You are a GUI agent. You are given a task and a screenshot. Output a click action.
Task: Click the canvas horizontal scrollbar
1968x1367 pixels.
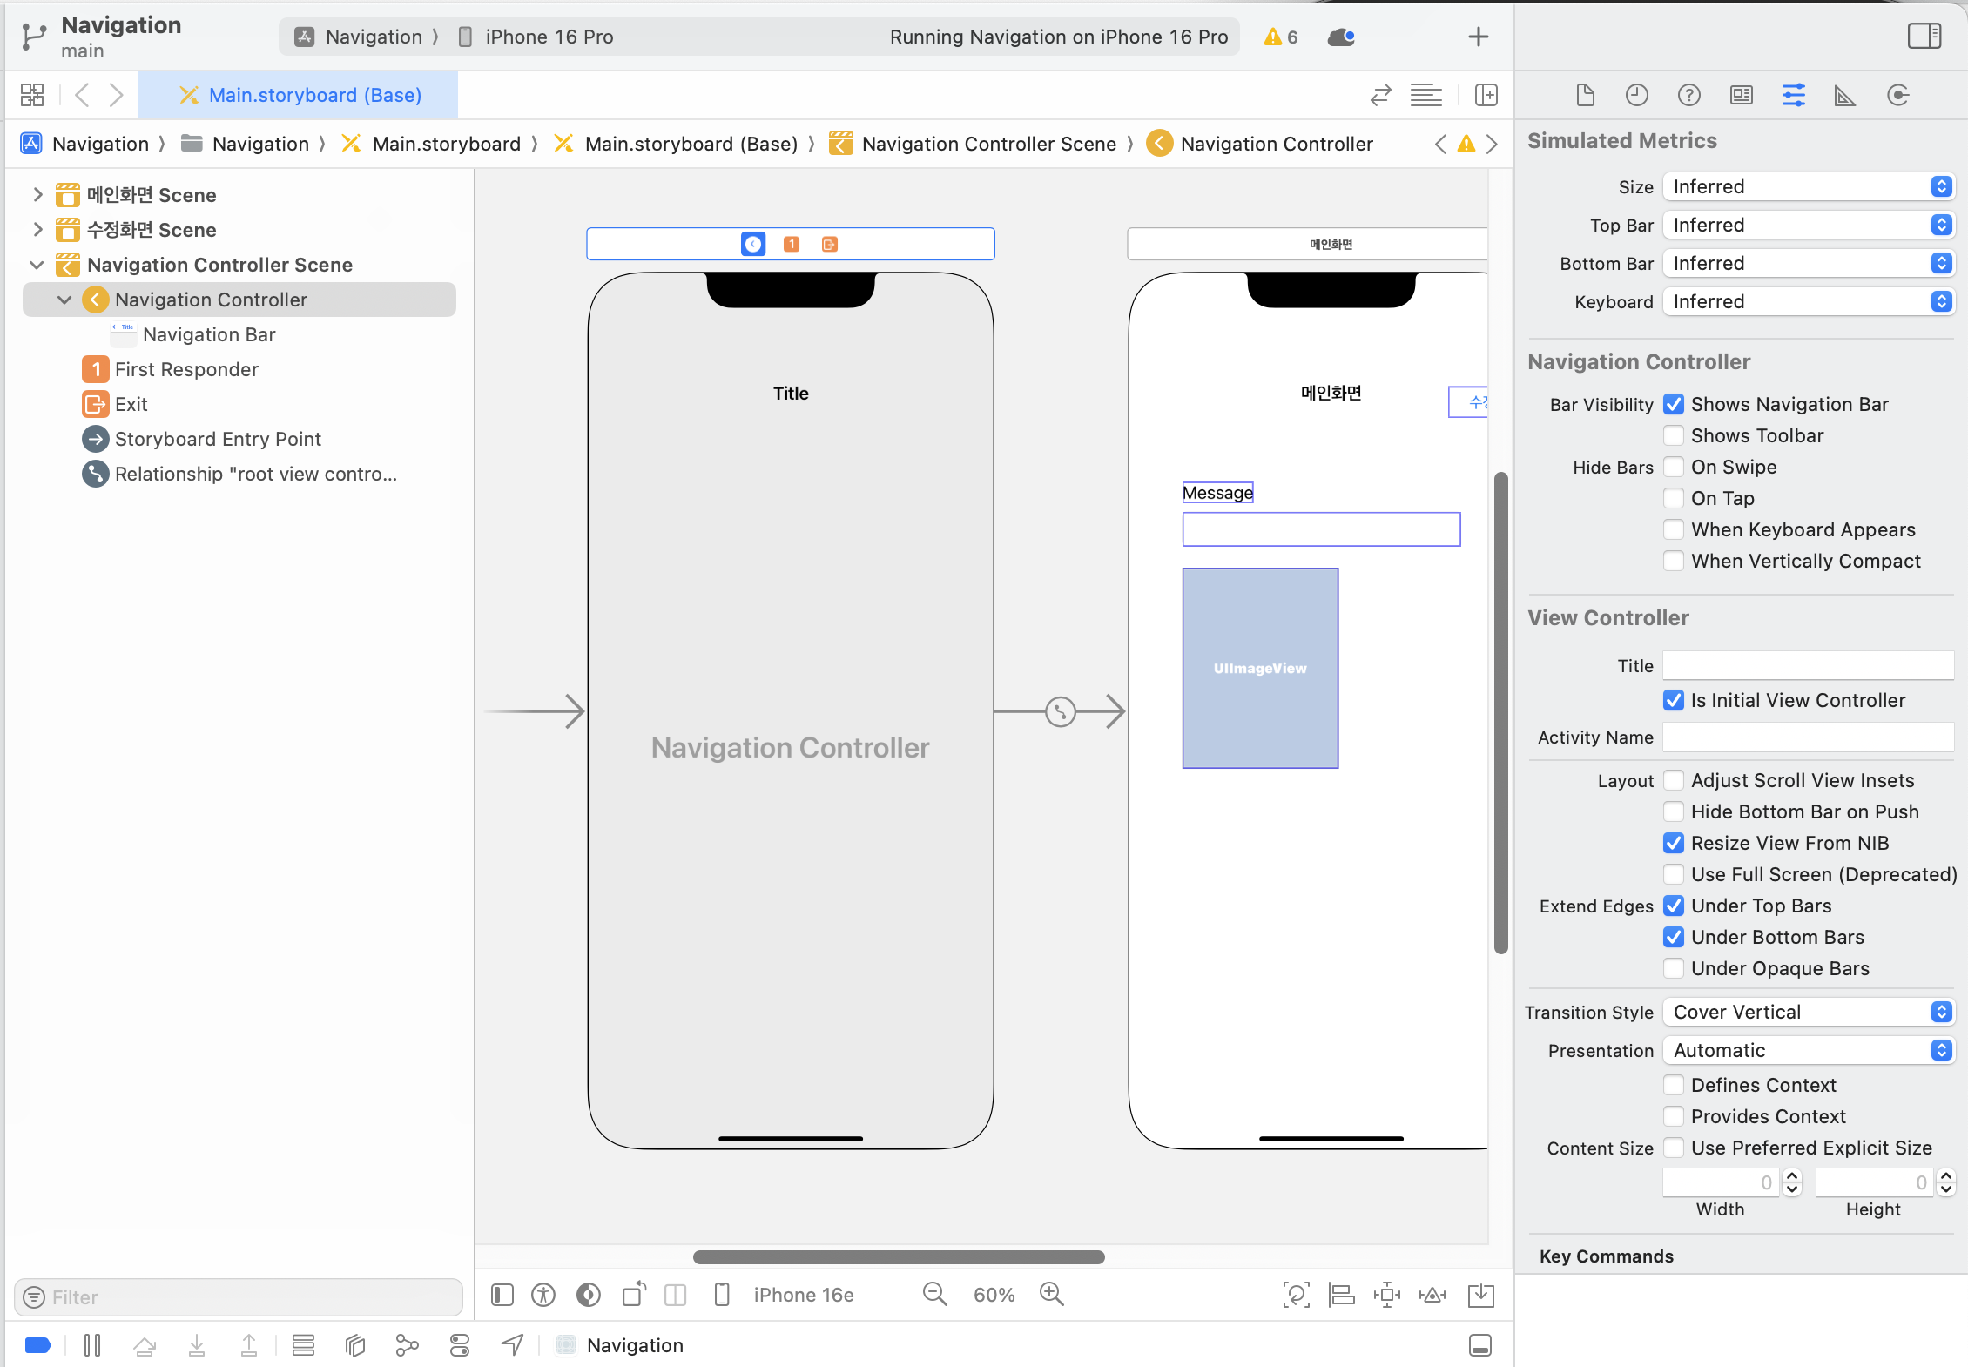pyautogui.click(x=899, y=1256)
